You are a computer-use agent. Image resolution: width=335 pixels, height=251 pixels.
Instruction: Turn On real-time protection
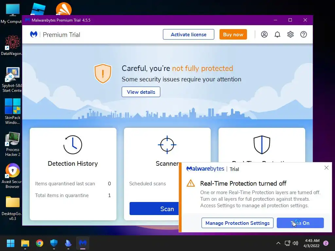(300, 223)
